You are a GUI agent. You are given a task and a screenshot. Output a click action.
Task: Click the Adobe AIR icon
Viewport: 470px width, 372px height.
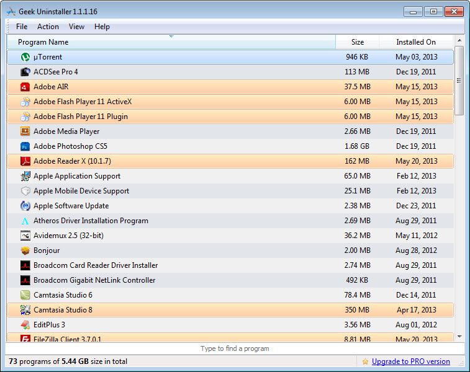pos(25,87)
